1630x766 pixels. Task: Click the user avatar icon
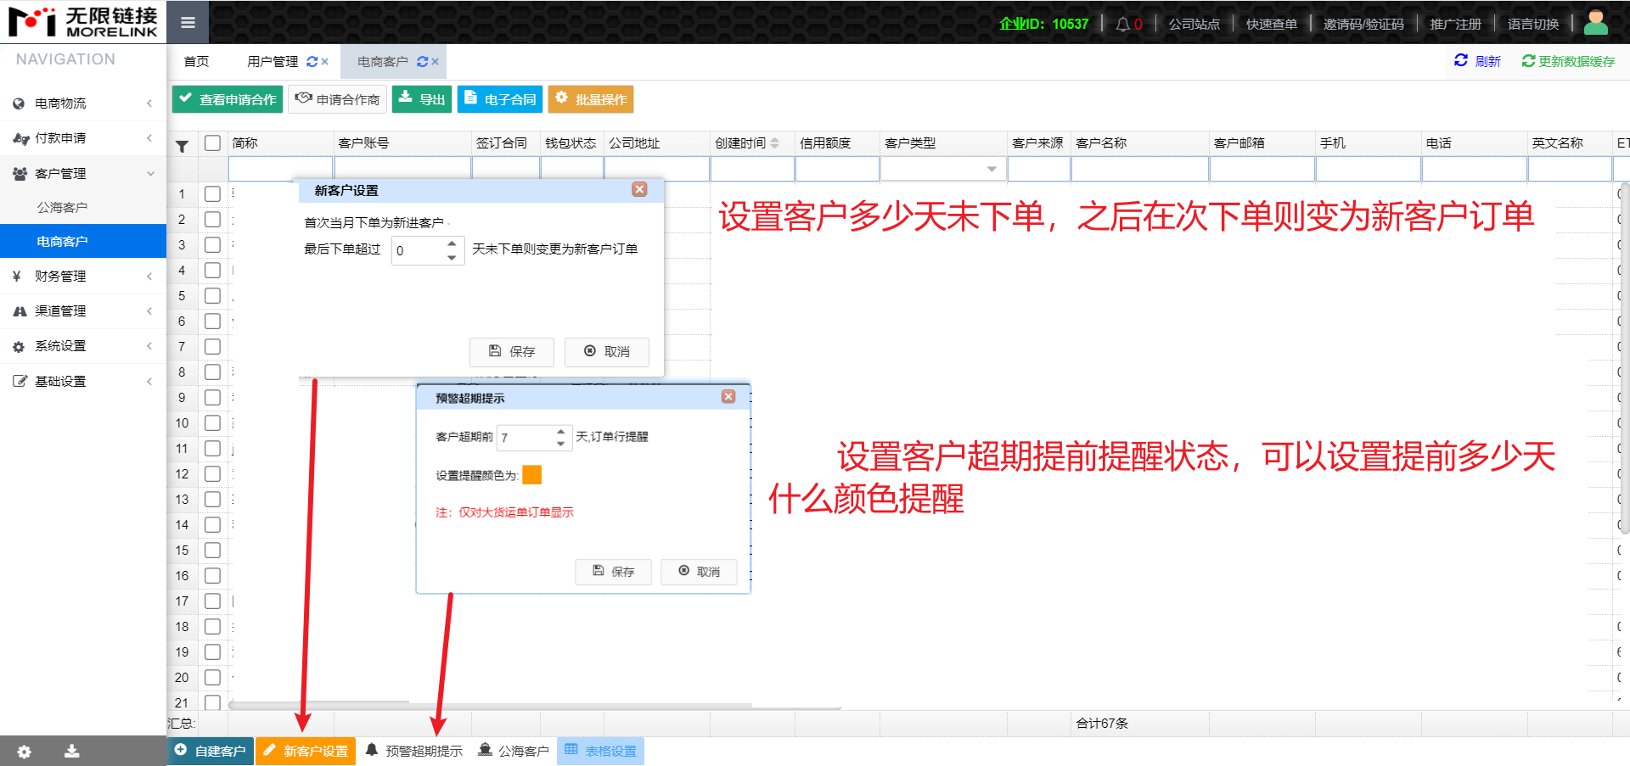click(1595, 23)
